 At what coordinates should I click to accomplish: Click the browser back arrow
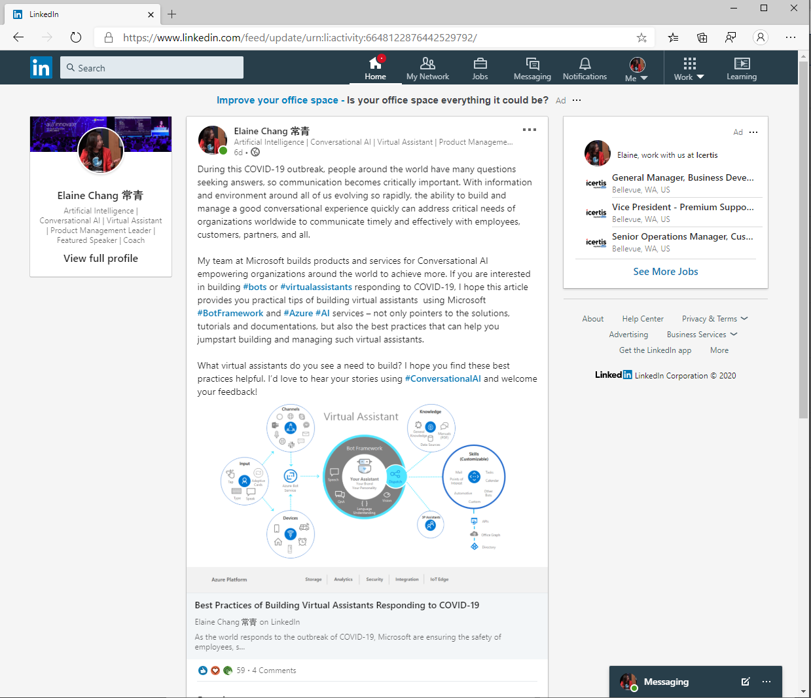(x=18, y=37)
